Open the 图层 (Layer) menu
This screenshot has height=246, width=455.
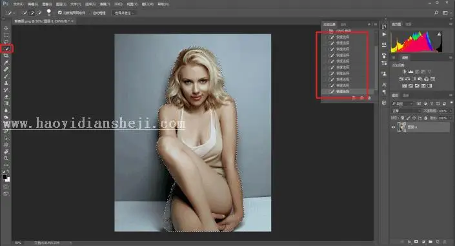coord(61,4)
